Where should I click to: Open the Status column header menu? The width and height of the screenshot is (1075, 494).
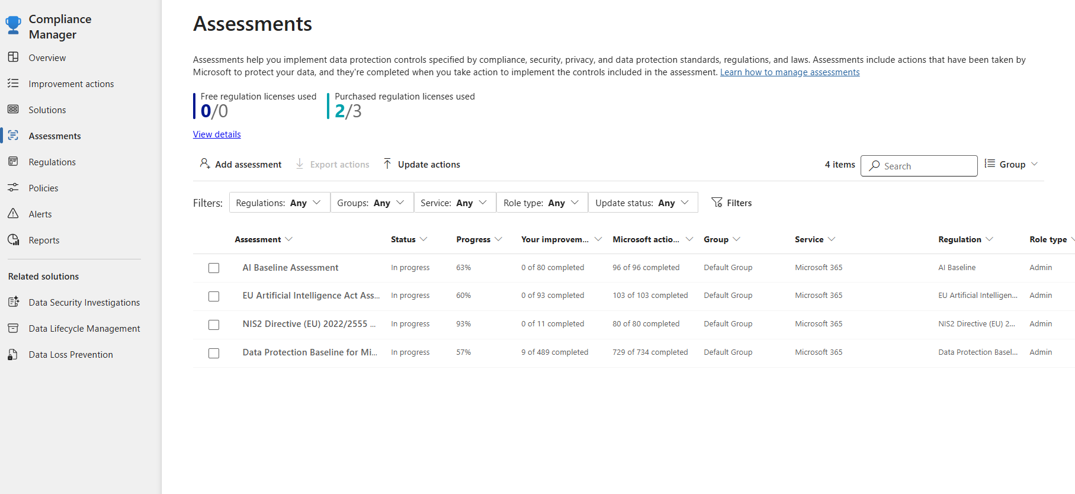(409, 239)
